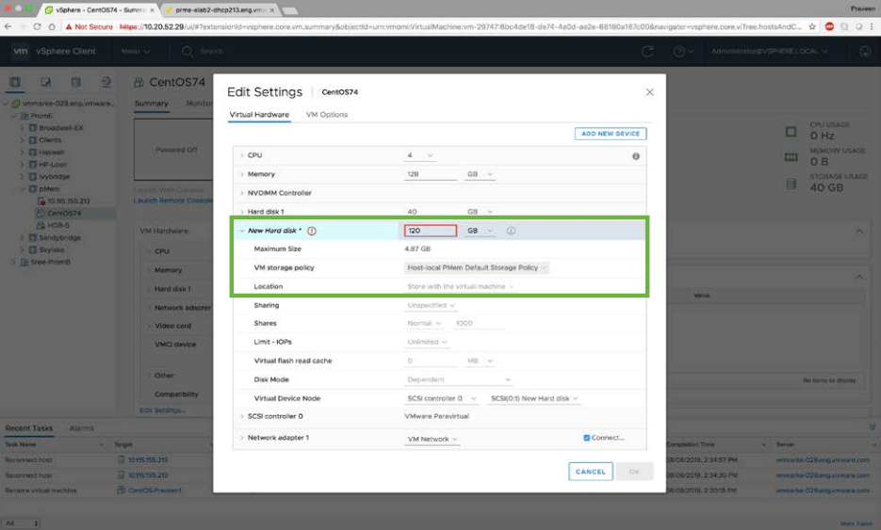Screen dimensions: 881x530
Task: Expand the Broadwell-EX tree node
Action: [x=22, y=128]
